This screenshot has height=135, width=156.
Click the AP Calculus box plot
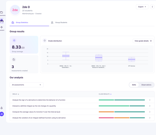click(132, 59)
